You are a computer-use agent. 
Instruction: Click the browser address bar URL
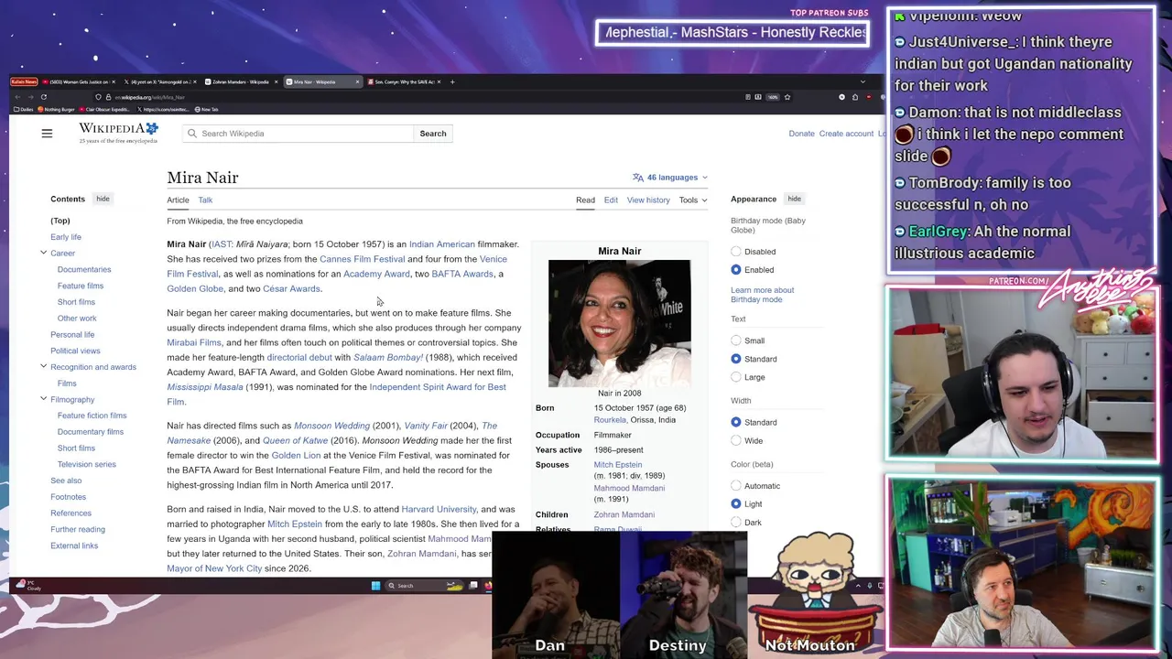pyautogui.click(x=151, y=97)
